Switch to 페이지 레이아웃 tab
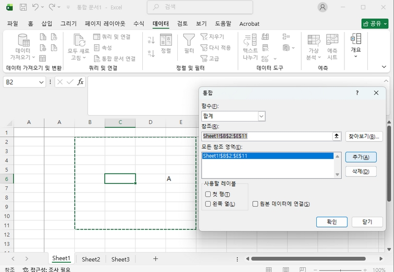The width and height of the screenshot is (394, 272). tap(105, 24)
